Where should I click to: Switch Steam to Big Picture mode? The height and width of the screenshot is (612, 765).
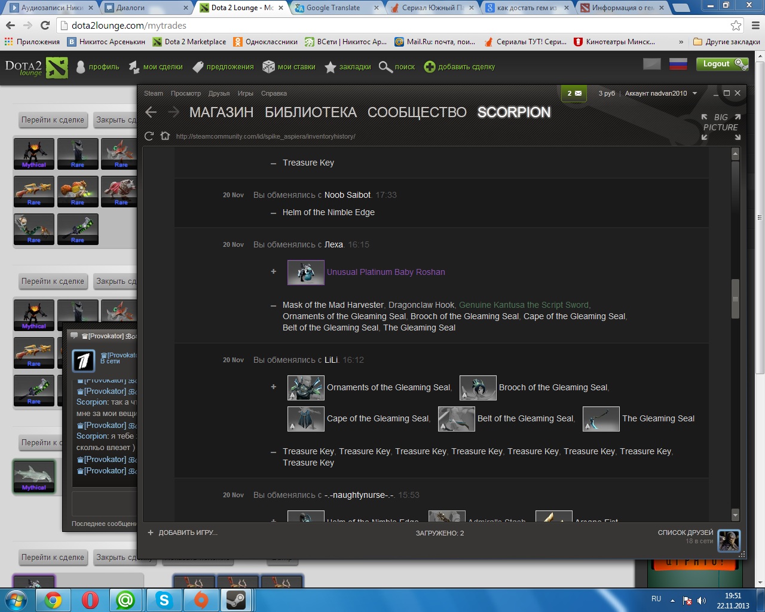pyautogui.click(x=721, y=127)
